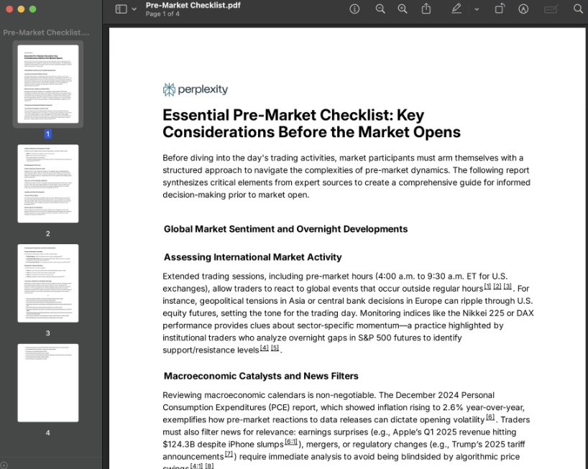Show the Markup toolbar
This screenshot has height=469, width=588.
523,9
